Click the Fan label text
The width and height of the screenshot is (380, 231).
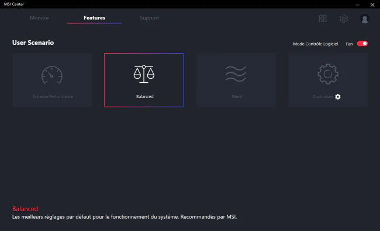point(349,44)
